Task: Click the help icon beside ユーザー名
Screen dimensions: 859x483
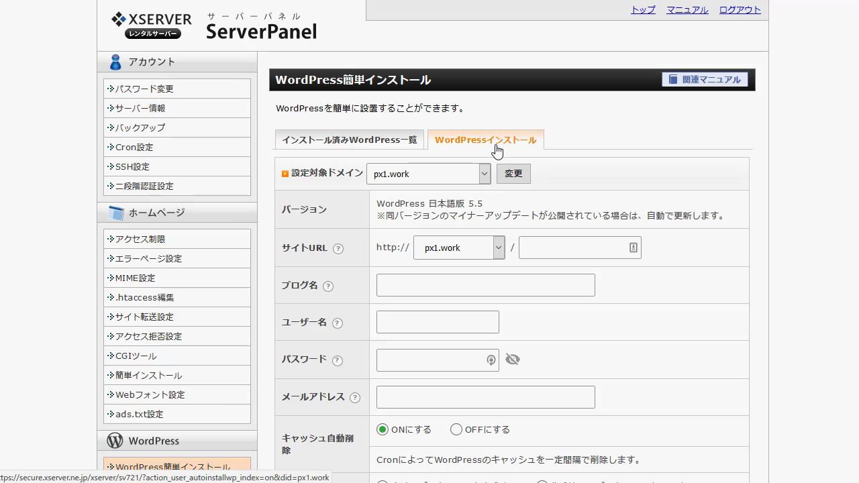Action: tap(338, 323)
